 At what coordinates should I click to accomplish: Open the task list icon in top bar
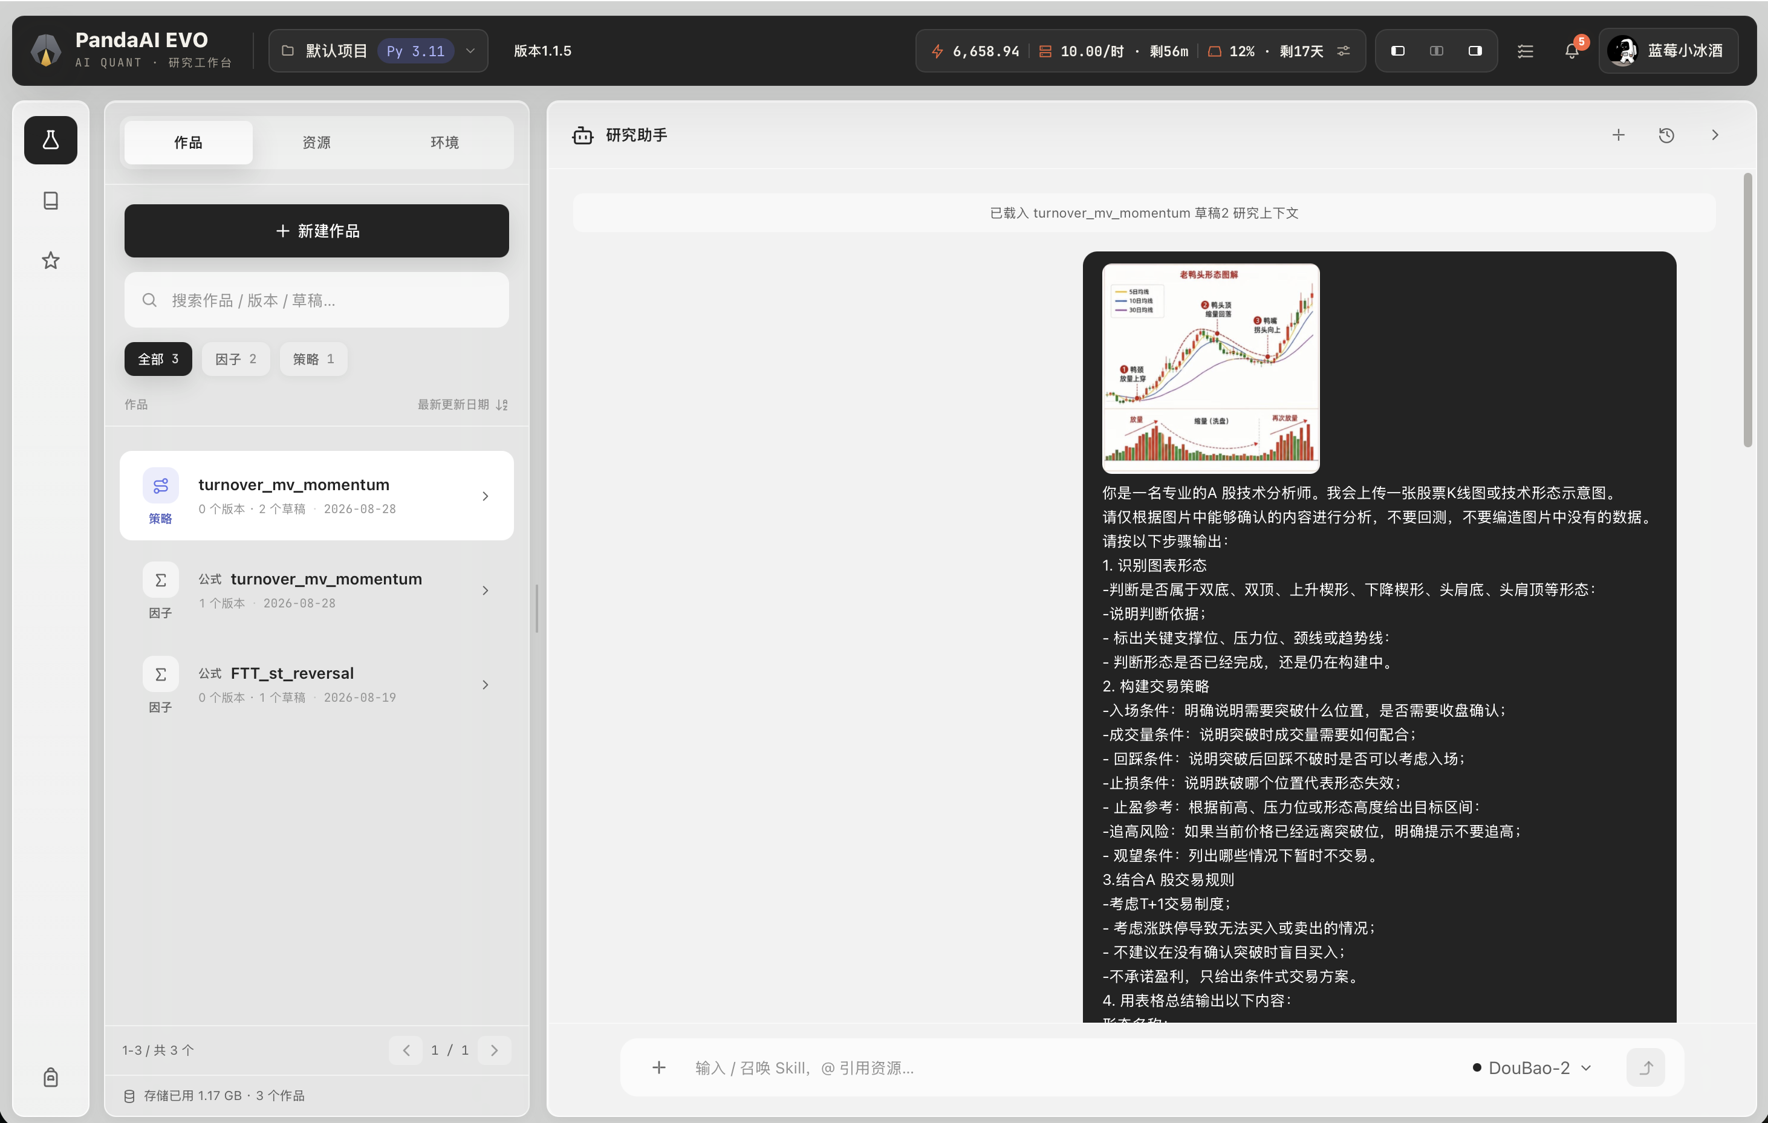(x=1525, y=51)
